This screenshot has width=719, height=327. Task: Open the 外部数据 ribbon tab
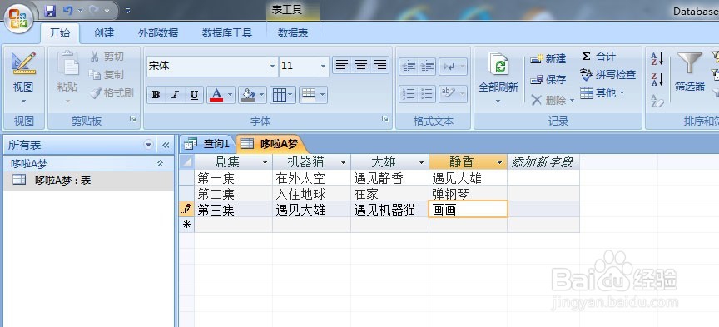pos(158,33)
